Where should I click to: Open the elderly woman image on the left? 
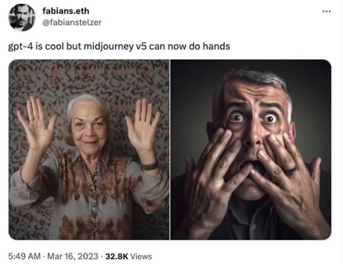coord(89,149)
